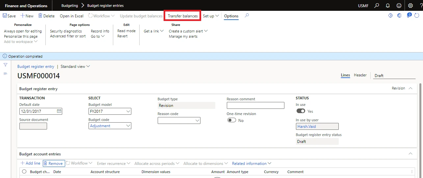Click Open in Excel
The width and height of the screenshot is (423, 178).
(71, 16)
